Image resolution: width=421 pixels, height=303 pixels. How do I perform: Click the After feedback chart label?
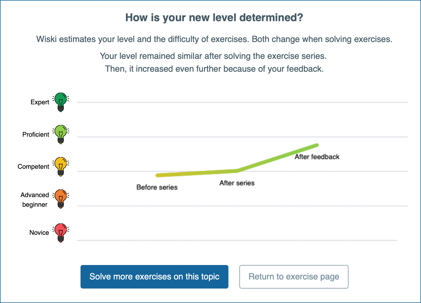317,157
